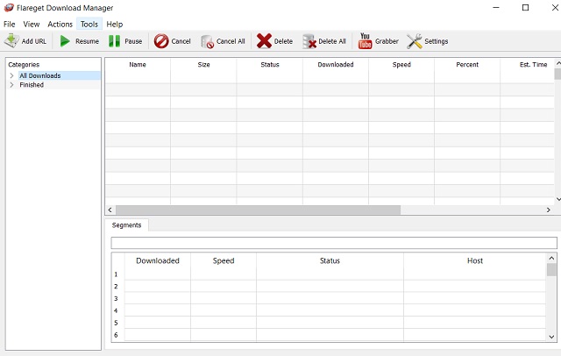Click the Name column header

[138, 64]
